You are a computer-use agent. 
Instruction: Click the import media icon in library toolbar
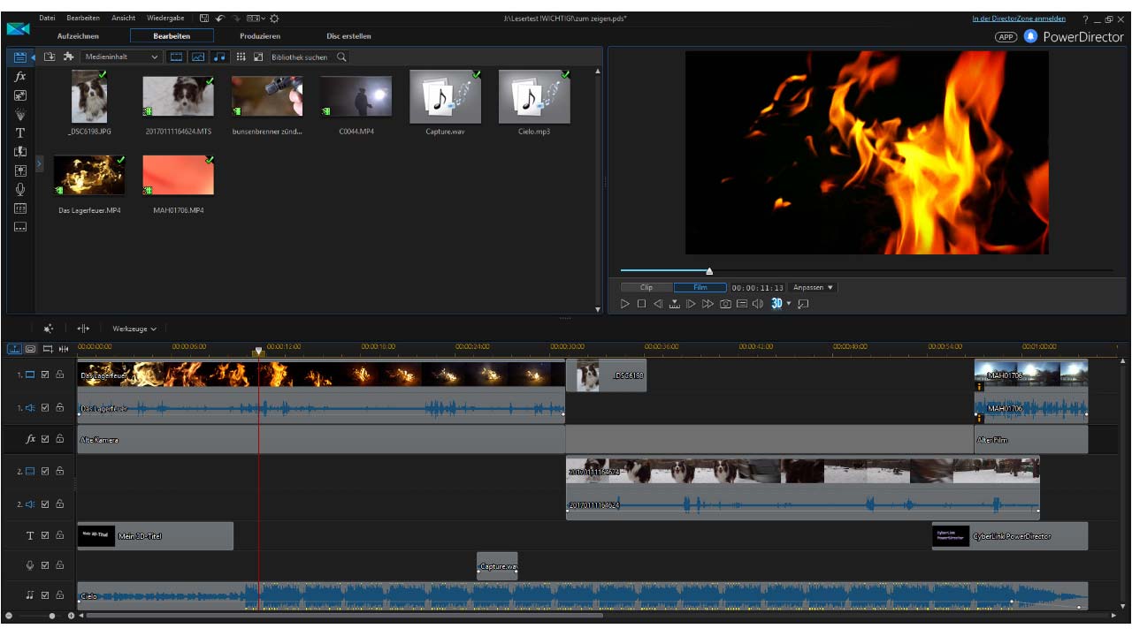(50, 57)
